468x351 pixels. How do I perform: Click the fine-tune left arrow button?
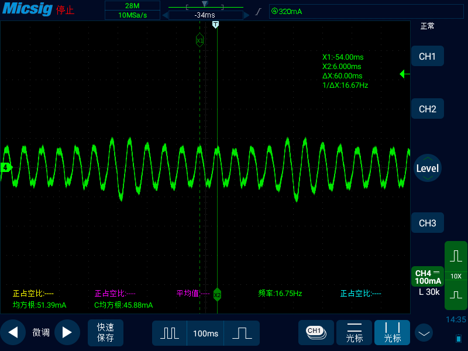(x=13, y=332)
